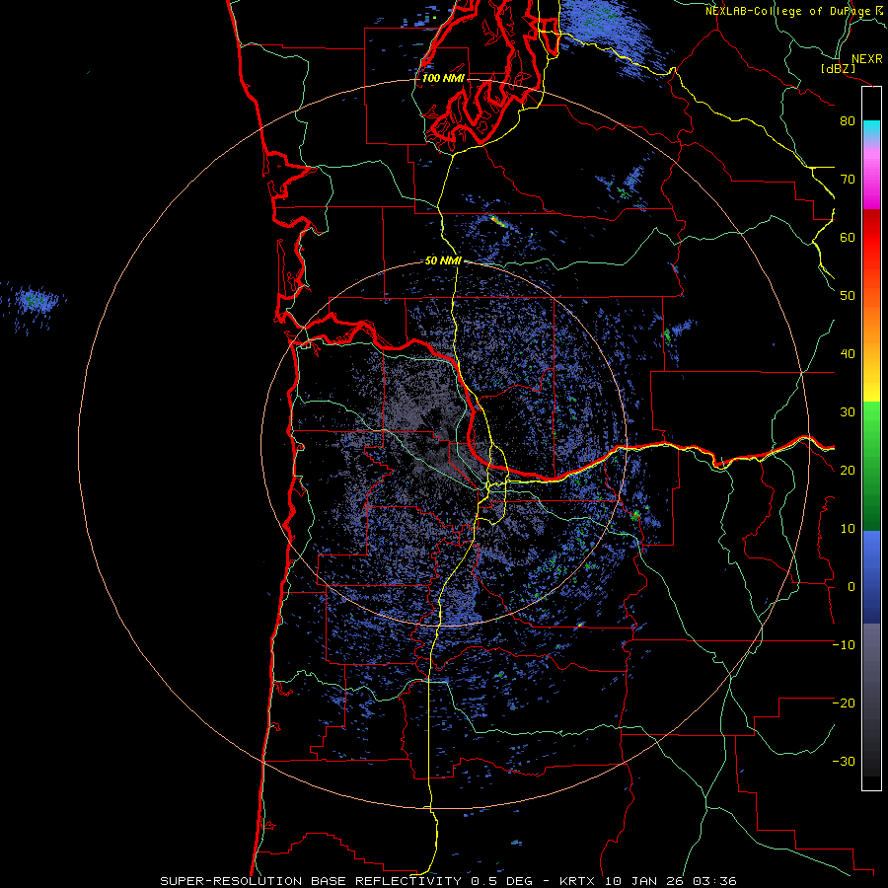The width and height of the screenshot is (888, 888).
Task: Pick the red segment of the reflectivity color bar
Action: pyautogui.click(x=871, y=238)
